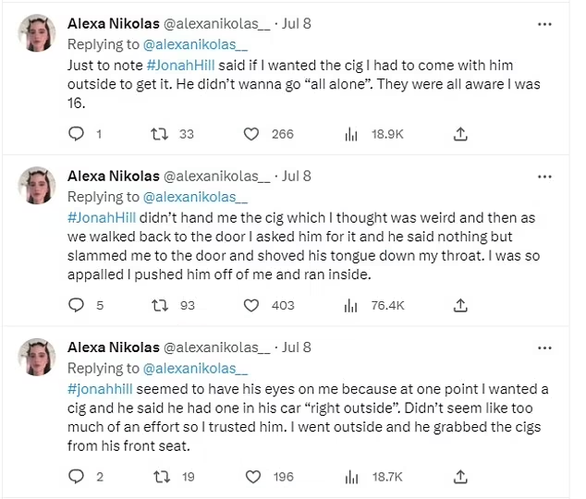Share the tweet with 18.7K views
Screen dimensions: 586x499
click(460, 477)
